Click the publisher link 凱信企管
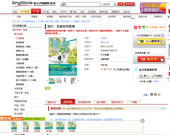 (105, 42)
